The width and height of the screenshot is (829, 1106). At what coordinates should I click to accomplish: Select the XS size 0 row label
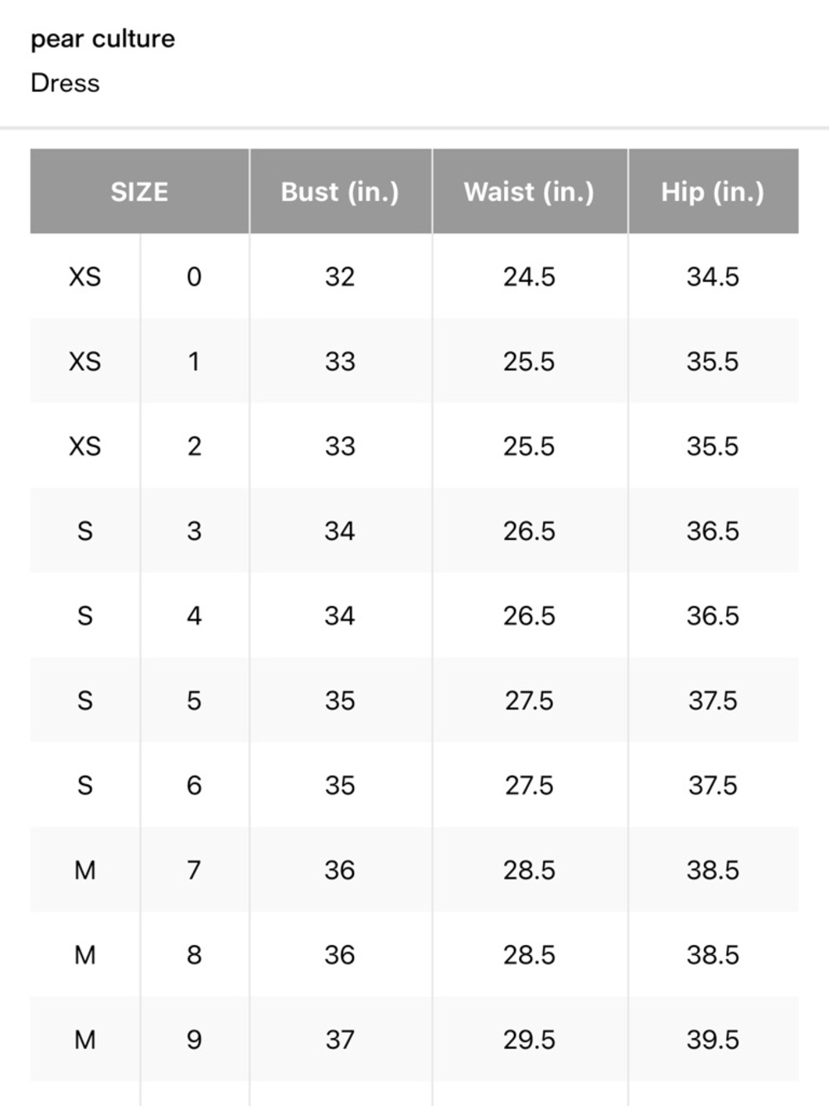[85, 276]
